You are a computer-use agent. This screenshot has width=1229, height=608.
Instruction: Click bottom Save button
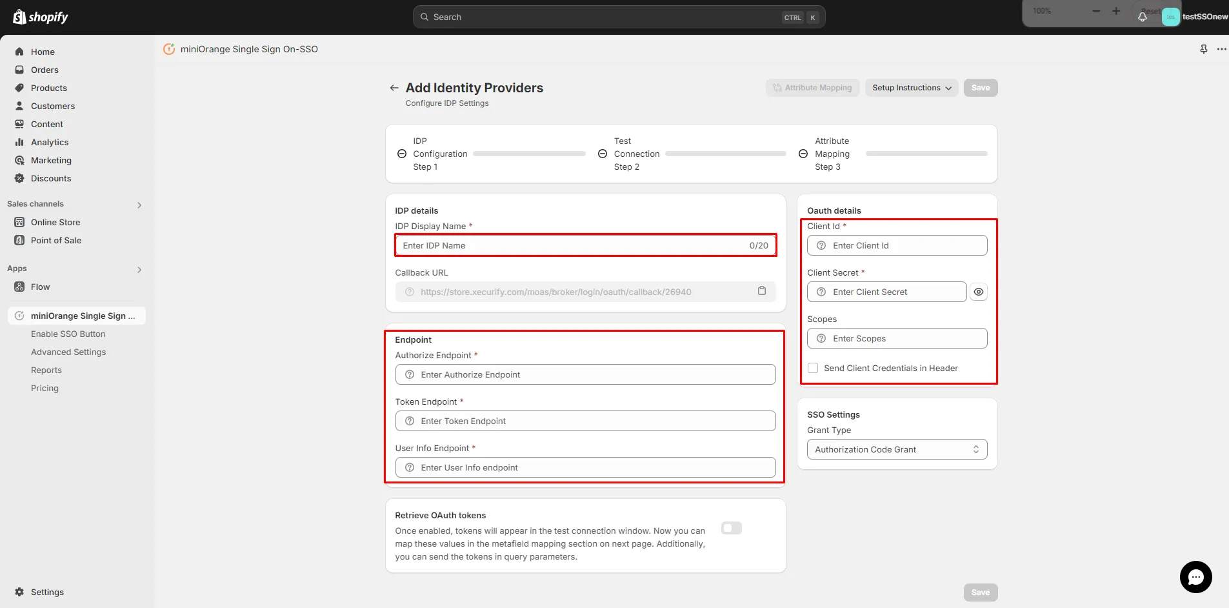[x=981, y=593]
